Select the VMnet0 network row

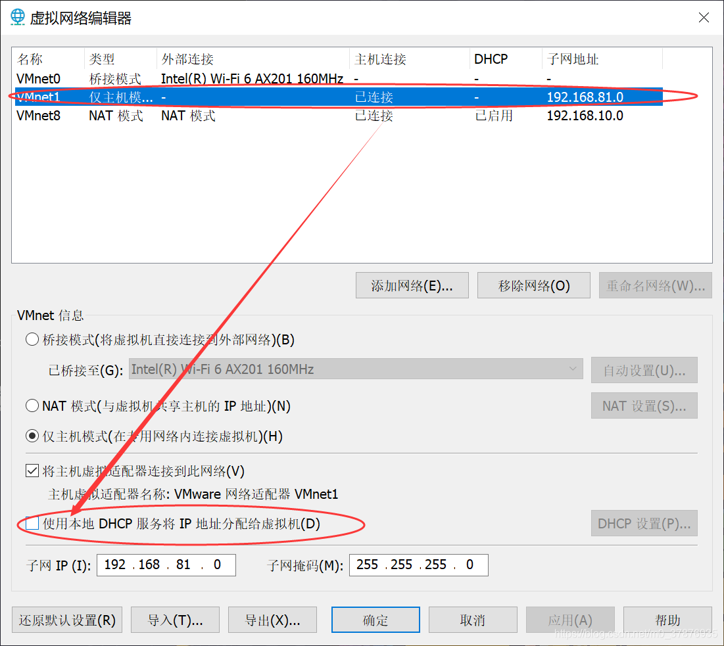pyautogui.click(x=339, y=78)
